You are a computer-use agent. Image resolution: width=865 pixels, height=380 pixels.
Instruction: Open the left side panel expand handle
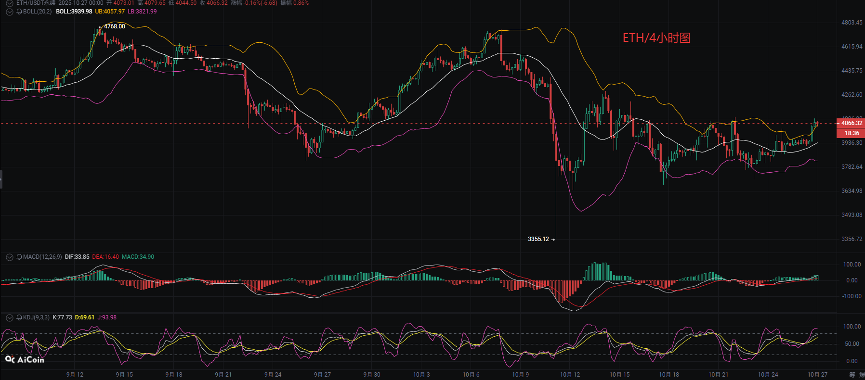[x=1, y=179]
